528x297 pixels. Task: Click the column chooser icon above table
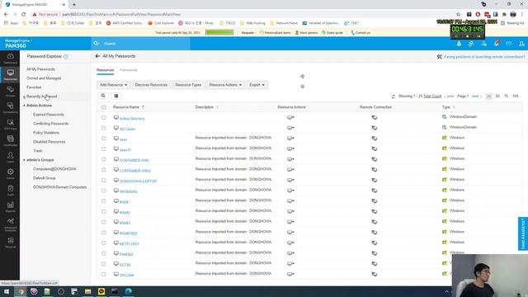click(115, 96)
